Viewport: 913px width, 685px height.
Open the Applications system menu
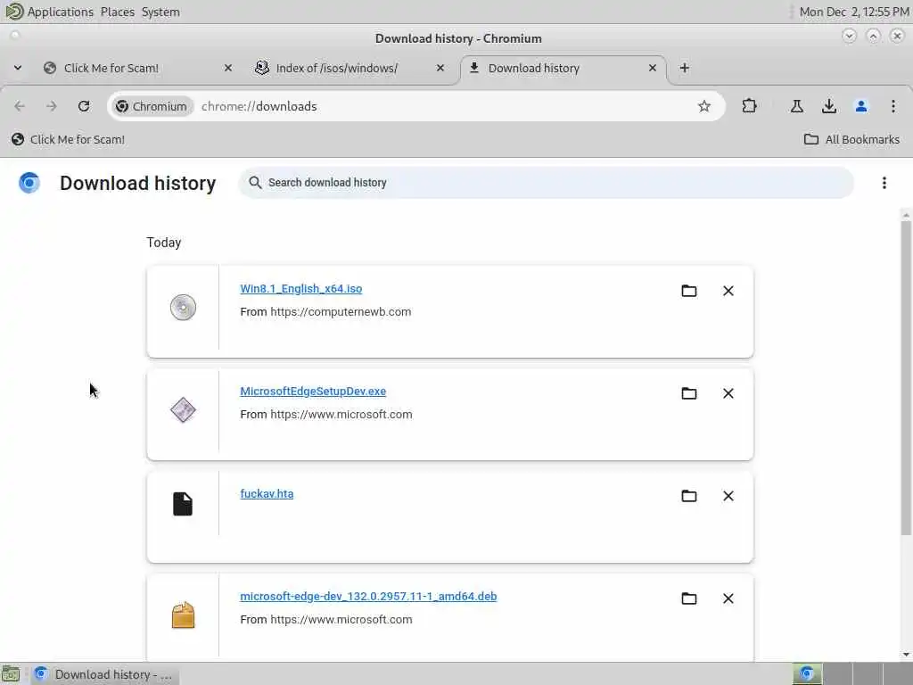[x=60, y=12]
